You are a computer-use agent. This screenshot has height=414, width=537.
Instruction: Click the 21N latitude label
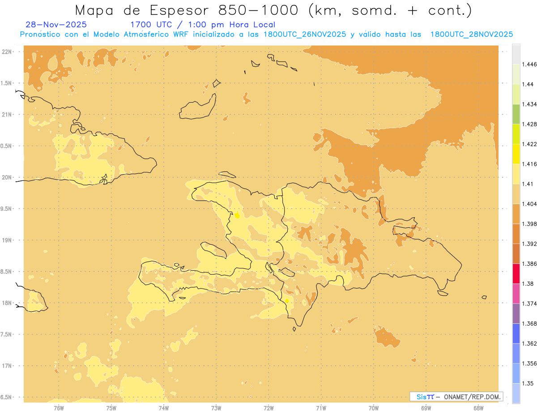click(7, 114)
